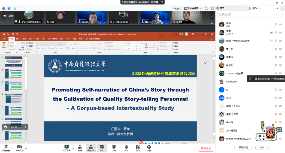Click the lightbulb search icon in PowerPoint ribbon
Image resolution: width=285 pixels, height=153 pixels.
point(87,39)
